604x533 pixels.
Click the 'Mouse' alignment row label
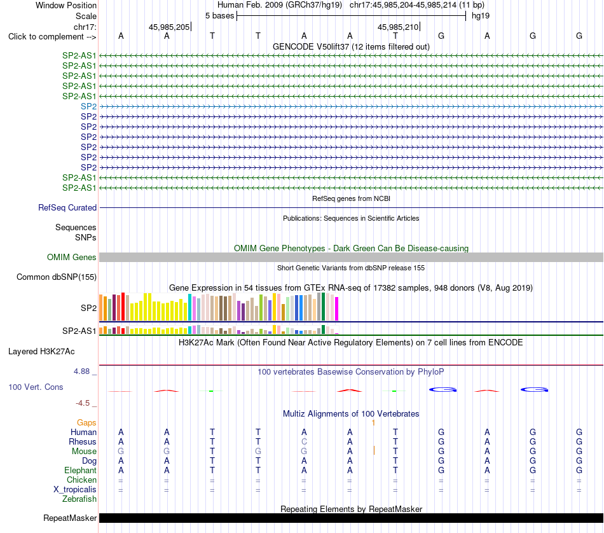point(84,452)
